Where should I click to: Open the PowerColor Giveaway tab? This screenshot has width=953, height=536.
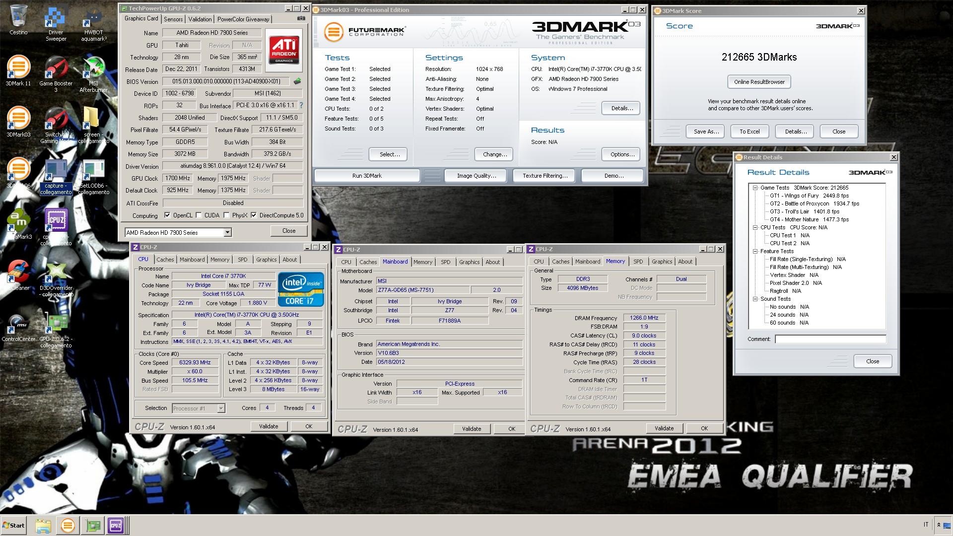click(243, 19)
